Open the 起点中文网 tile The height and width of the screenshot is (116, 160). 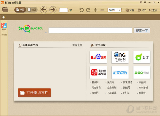coord(98,73)
